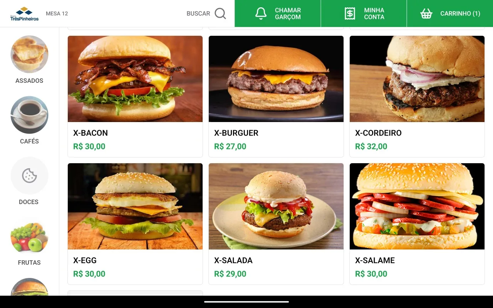Select the Assados category icon
Screen dimensions: 493x308
29,54
